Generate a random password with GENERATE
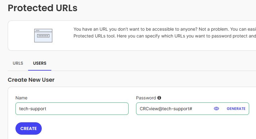 [x=236, y=109]
